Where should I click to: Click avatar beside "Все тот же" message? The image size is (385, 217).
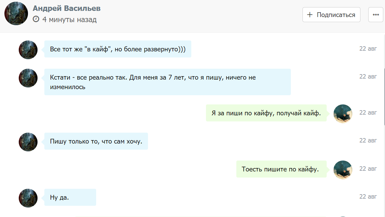point(28,50)
